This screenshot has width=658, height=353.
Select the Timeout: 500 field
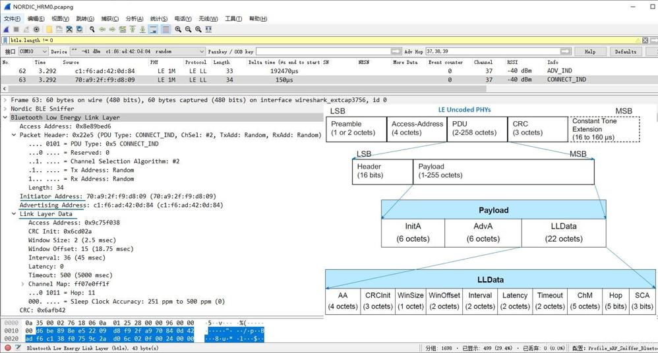click(x=71, y=275)
